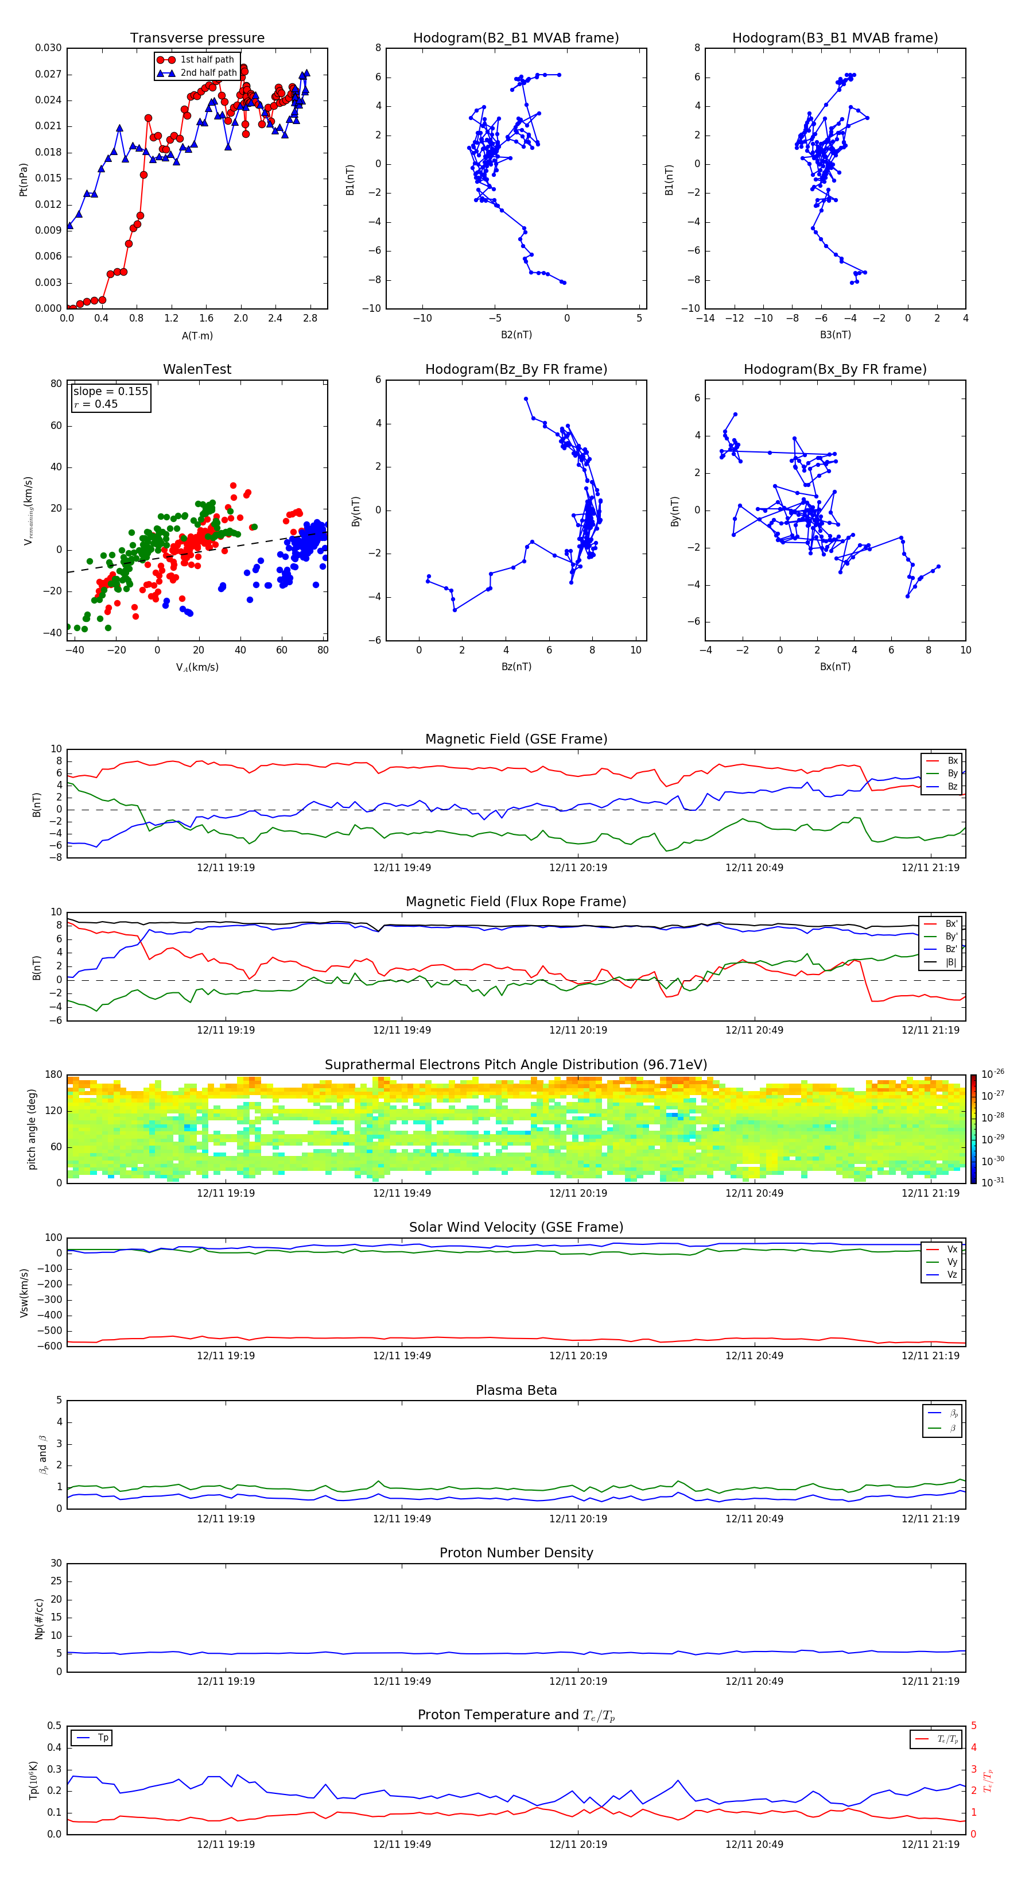Click 'pitch angle (deg)' y-axis label
The width and height of the screenshot is (1033, 1895).
(x=32, y=1129)
